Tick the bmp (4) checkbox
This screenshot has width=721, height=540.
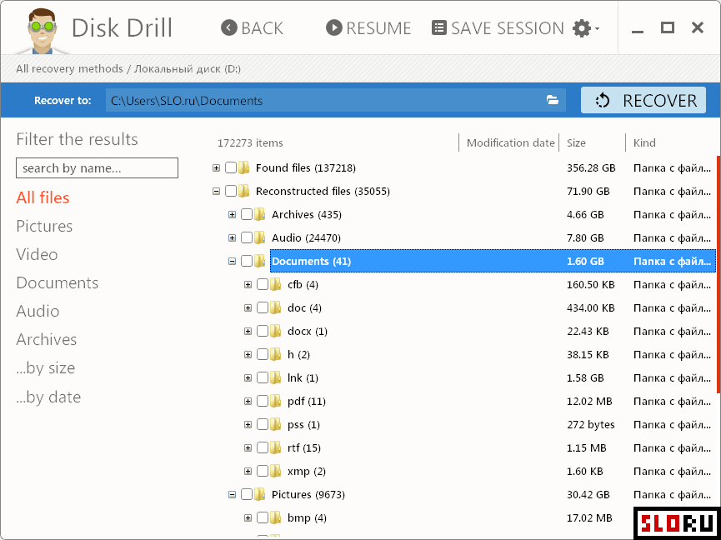click(263, 518)
